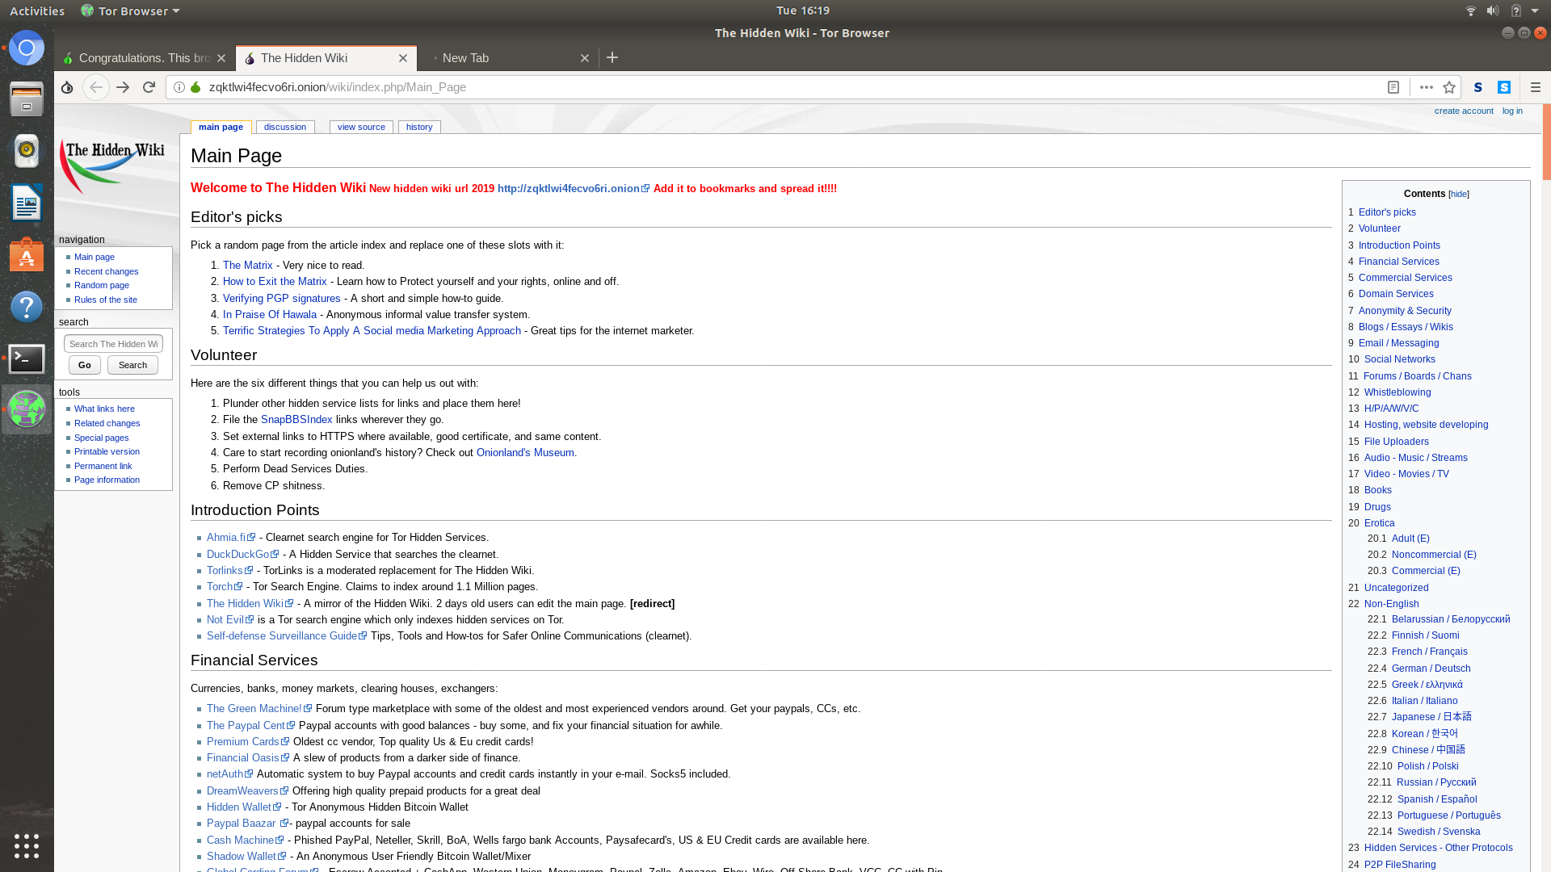
Task: Open Chromium from the dock
Action: 27,48
